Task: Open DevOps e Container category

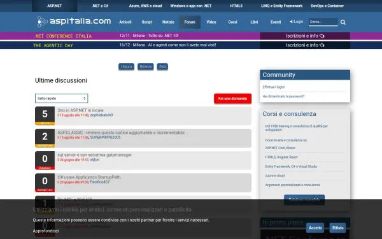Action: 327,6
